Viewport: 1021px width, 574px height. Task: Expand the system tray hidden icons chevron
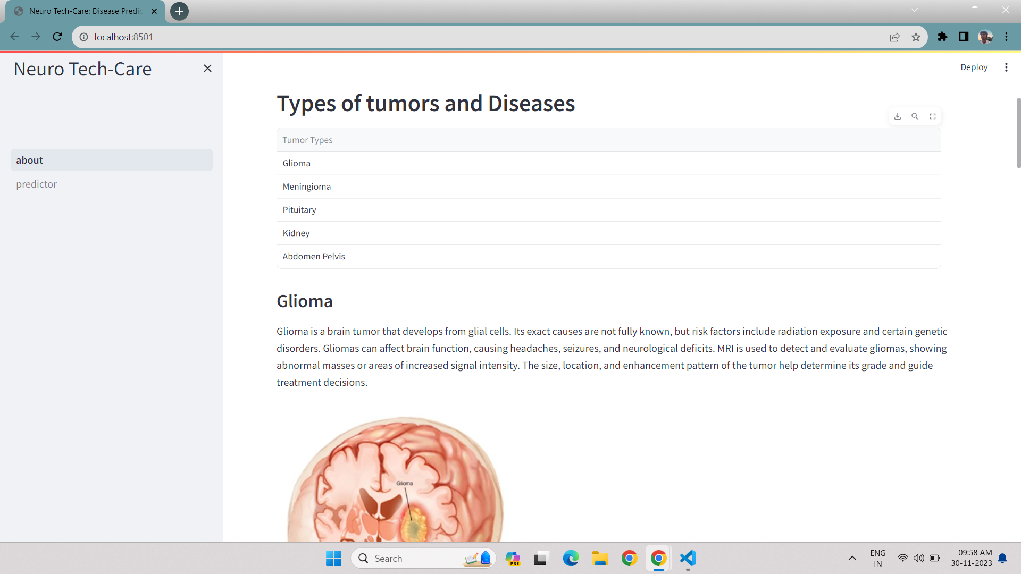[x=852, y=558]
